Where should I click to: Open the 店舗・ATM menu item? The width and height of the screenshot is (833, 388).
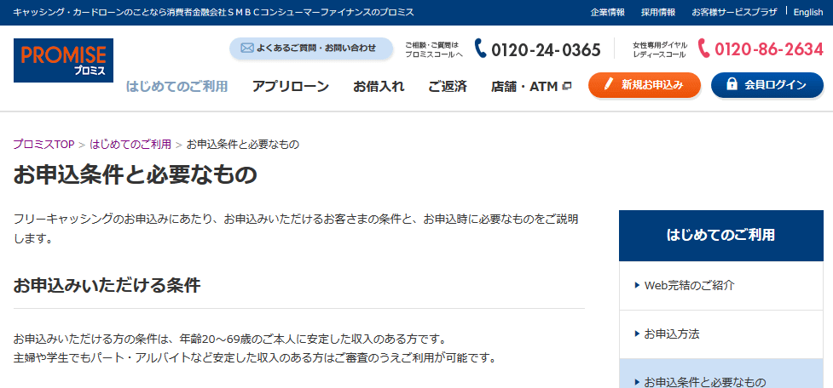coord(530,86)
